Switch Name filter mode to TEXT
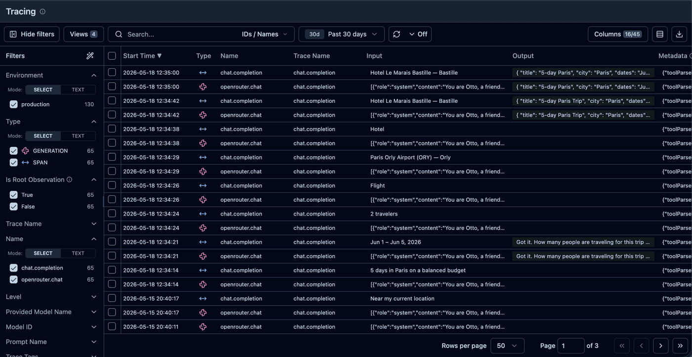This screenshot has width=692, height=357. (x=78, y=253)
